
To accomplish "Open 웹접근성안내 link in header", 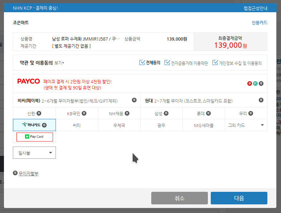I will [255, 8].
